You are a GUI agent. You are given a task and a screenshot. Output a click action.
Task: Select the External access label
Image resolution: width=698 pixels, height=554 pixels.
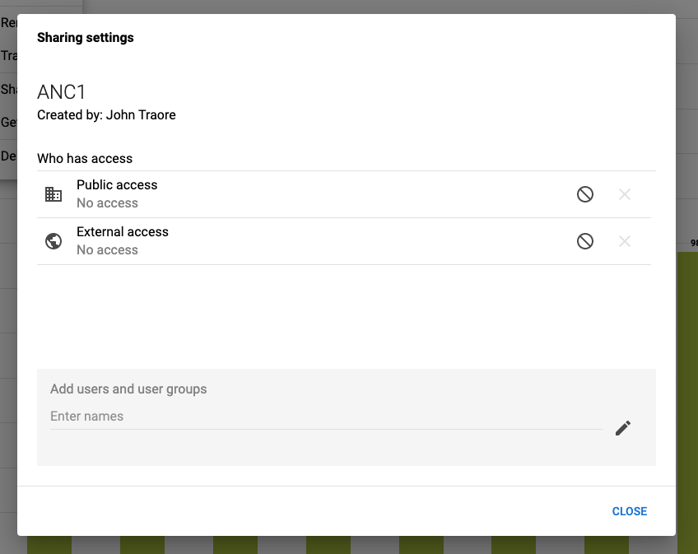(123, 231)
